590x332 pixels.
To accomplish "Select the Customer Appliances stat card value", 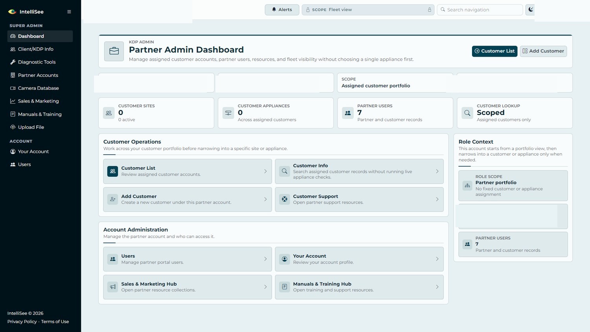I will click(x=240, y=113).
